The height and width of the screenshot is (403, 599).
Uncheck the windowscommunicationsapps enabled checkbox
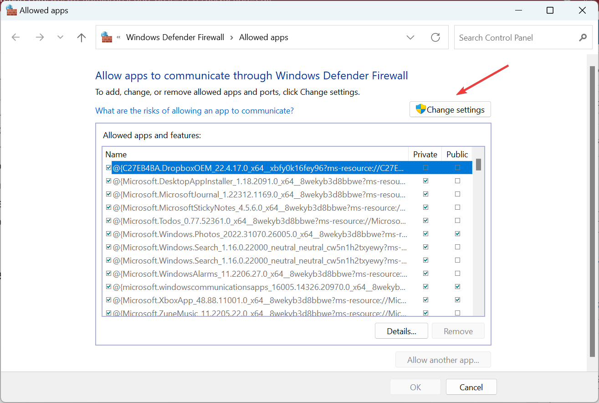[x=108, y=287]
